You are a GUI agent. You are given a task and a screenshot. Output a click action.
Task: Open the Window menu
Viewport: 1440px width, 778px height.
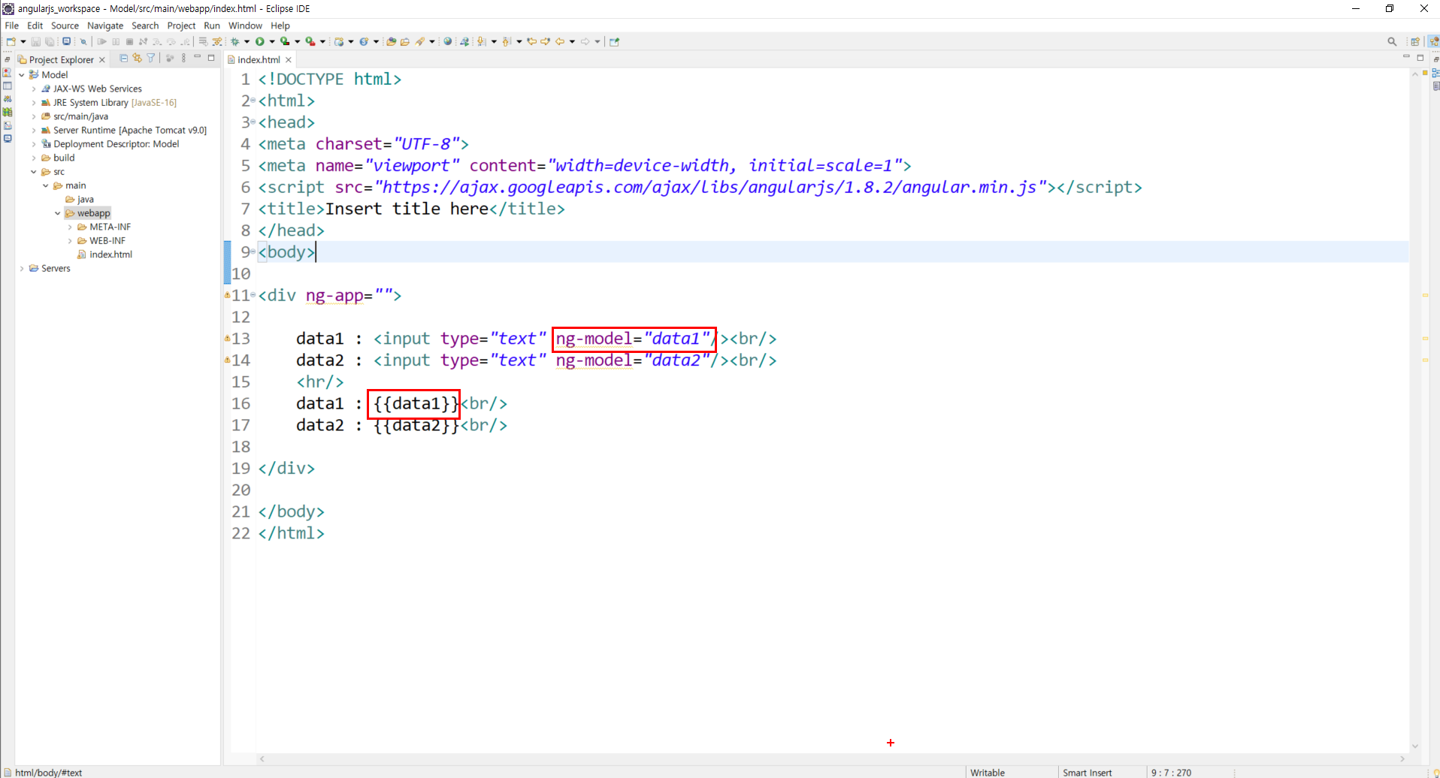[x=245, y=25]
